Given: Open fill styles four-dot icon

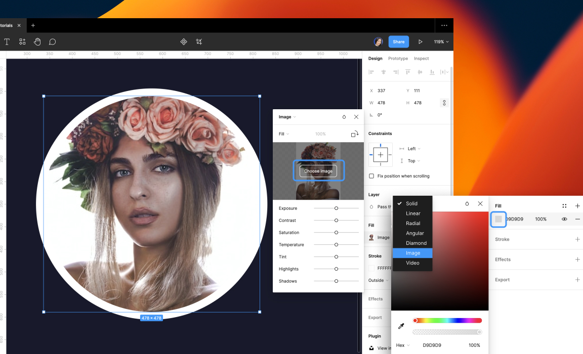Looking at the screenshot, I should tap(564, 206).
